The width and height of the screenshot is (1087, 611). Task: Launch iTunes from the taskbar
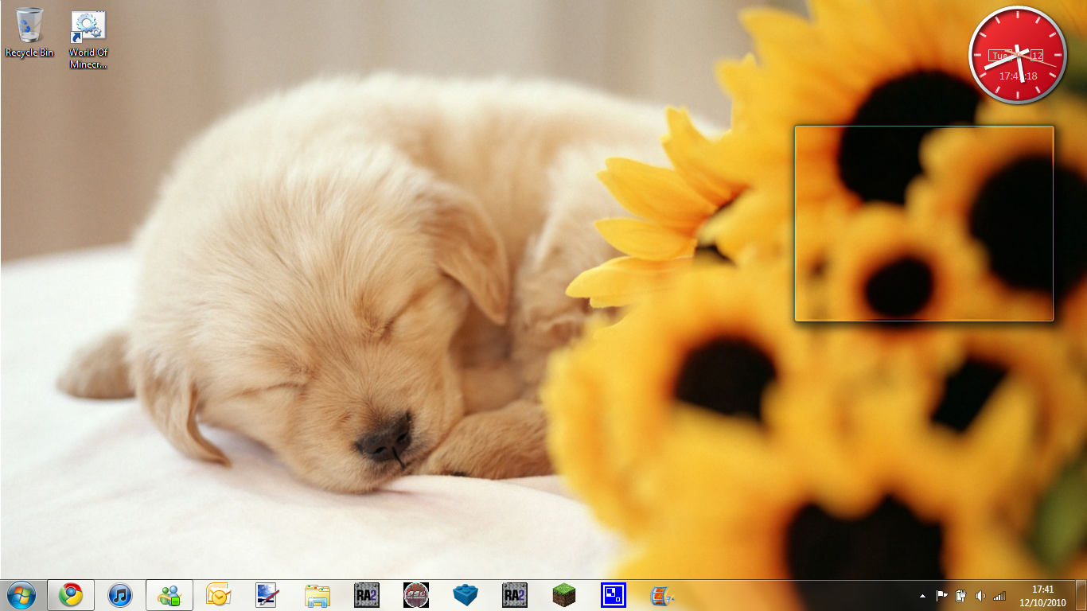120,595
